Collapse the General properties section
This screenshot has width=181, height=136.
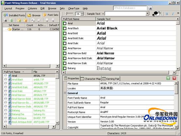(x=65, y=93)
